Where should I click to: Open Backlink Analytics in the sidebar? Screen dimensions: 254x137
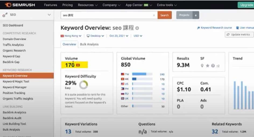[15, 112]
